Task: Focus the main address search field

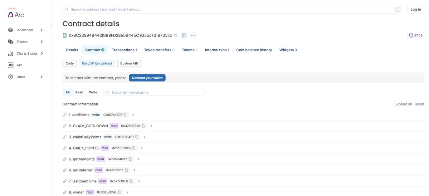Action: [232, 9]
